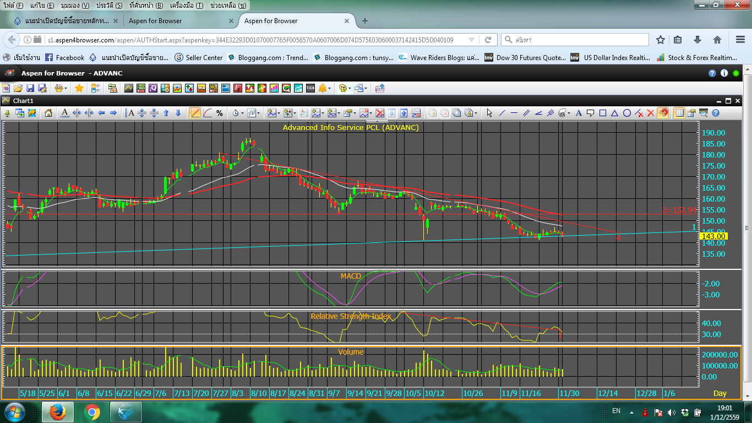Open Firefox from the Windows taskbar
The height and width of the screenshot is (423, 752).
[57, 412]
